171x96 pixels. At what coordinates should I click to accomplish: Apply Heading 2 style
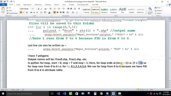[x=113, y=11]
